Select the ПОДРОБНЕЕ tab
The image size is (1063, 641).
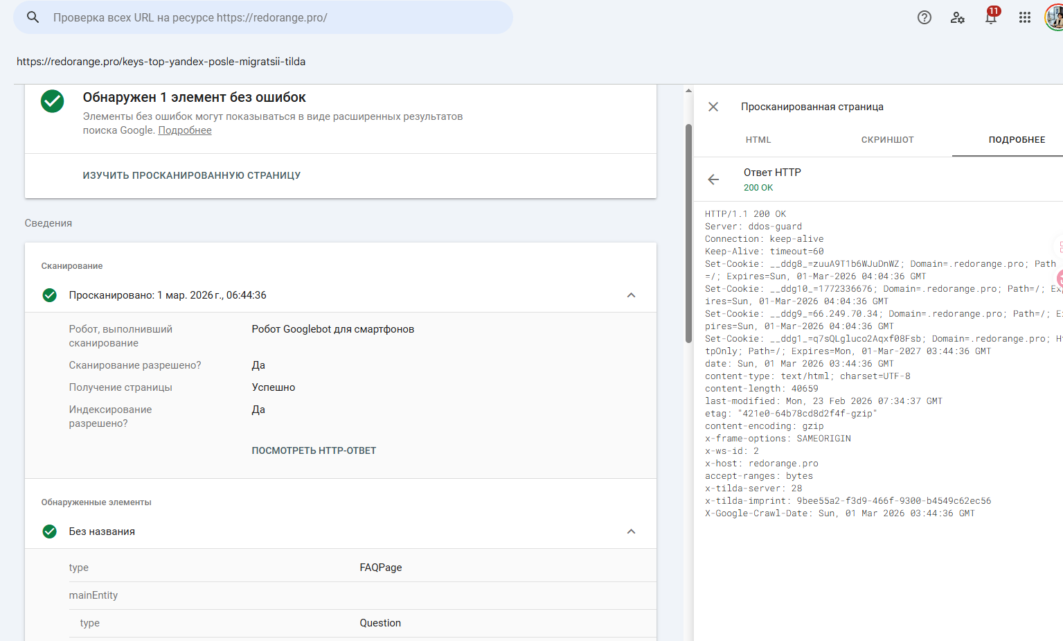[1017, 140]
